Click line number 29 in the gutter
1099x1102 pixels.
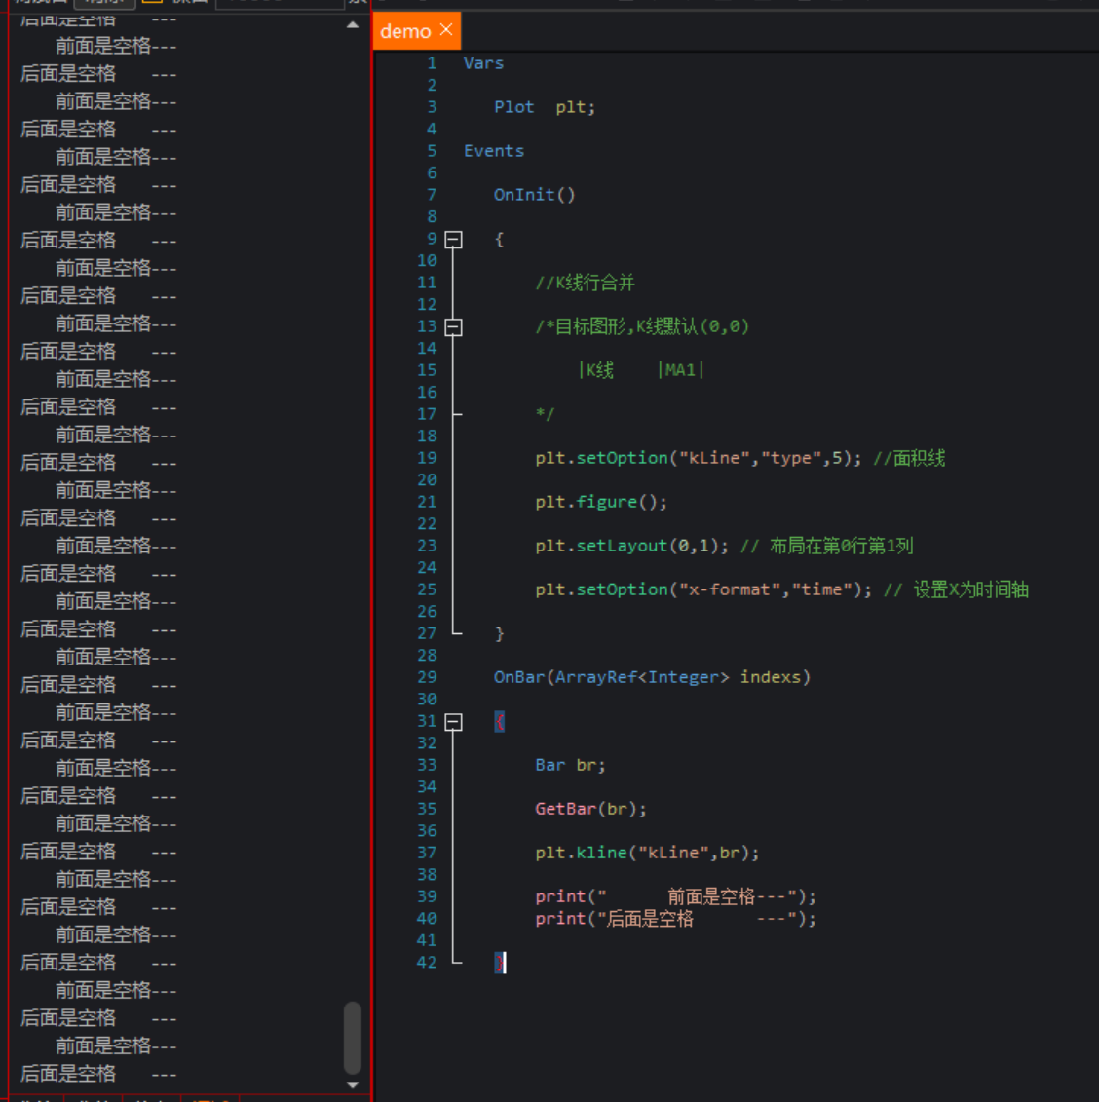pyautogui.click(x=428, y=677)
